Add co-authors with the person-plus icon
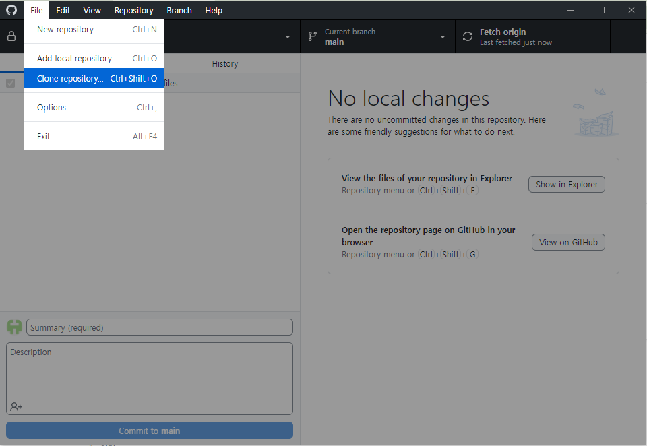The image size is (647, 446). click(16, 406)
